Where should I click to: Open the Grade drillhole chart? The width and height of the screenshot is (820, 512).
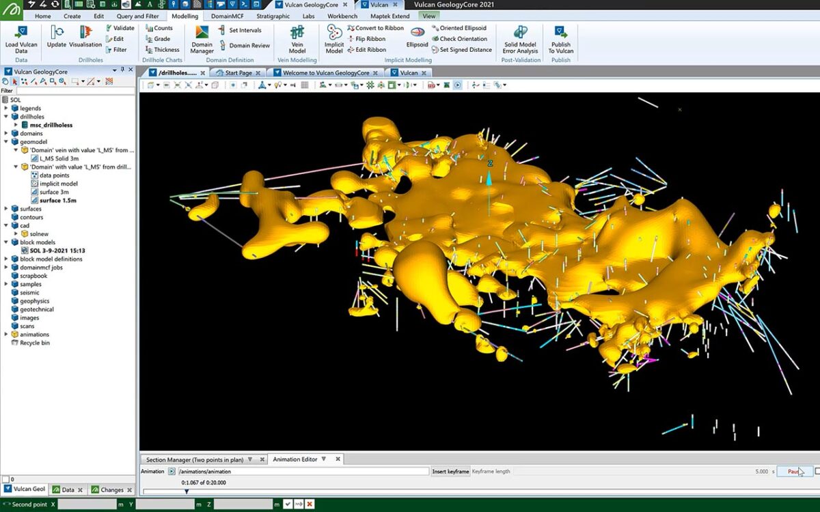(x=157, y=39)
